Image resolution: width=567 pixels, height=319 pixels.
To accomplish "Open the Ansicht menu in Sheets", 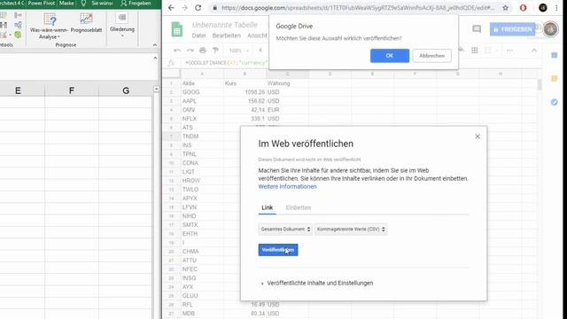I will point(257,35).
